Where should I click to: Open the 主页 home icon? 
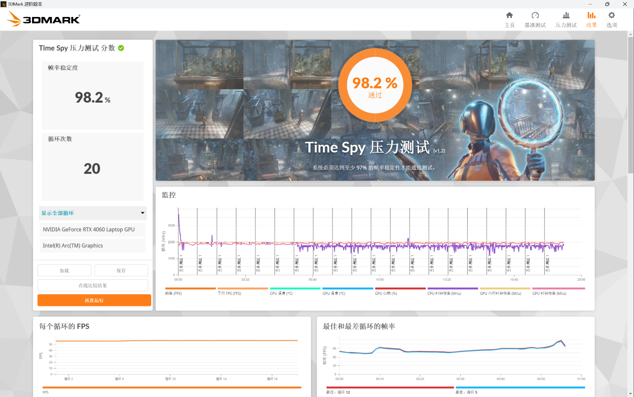[x=509, y=16]
